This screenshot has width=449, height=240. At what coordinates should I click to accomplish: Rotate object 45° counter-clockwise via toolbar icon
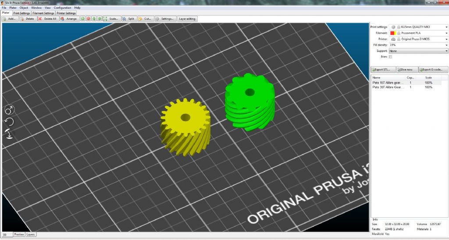(94, 19)
